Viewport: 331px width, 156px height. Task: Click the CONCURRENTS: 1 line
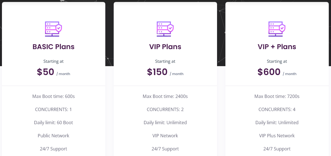pos(53,109)
